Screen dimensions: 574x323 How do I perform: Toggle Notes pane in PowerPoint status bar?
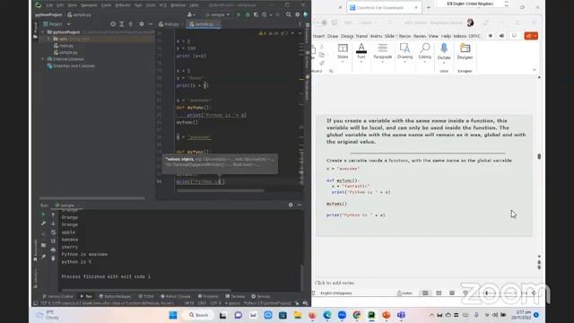[x=404, y=293]
